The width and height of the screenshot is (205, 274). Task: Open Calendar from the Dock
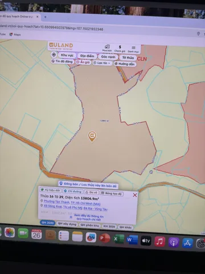point(36,234)
